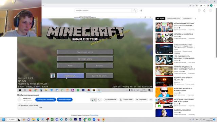
Task: Dislike the video with thumbs-down
Action: (99, 100)
